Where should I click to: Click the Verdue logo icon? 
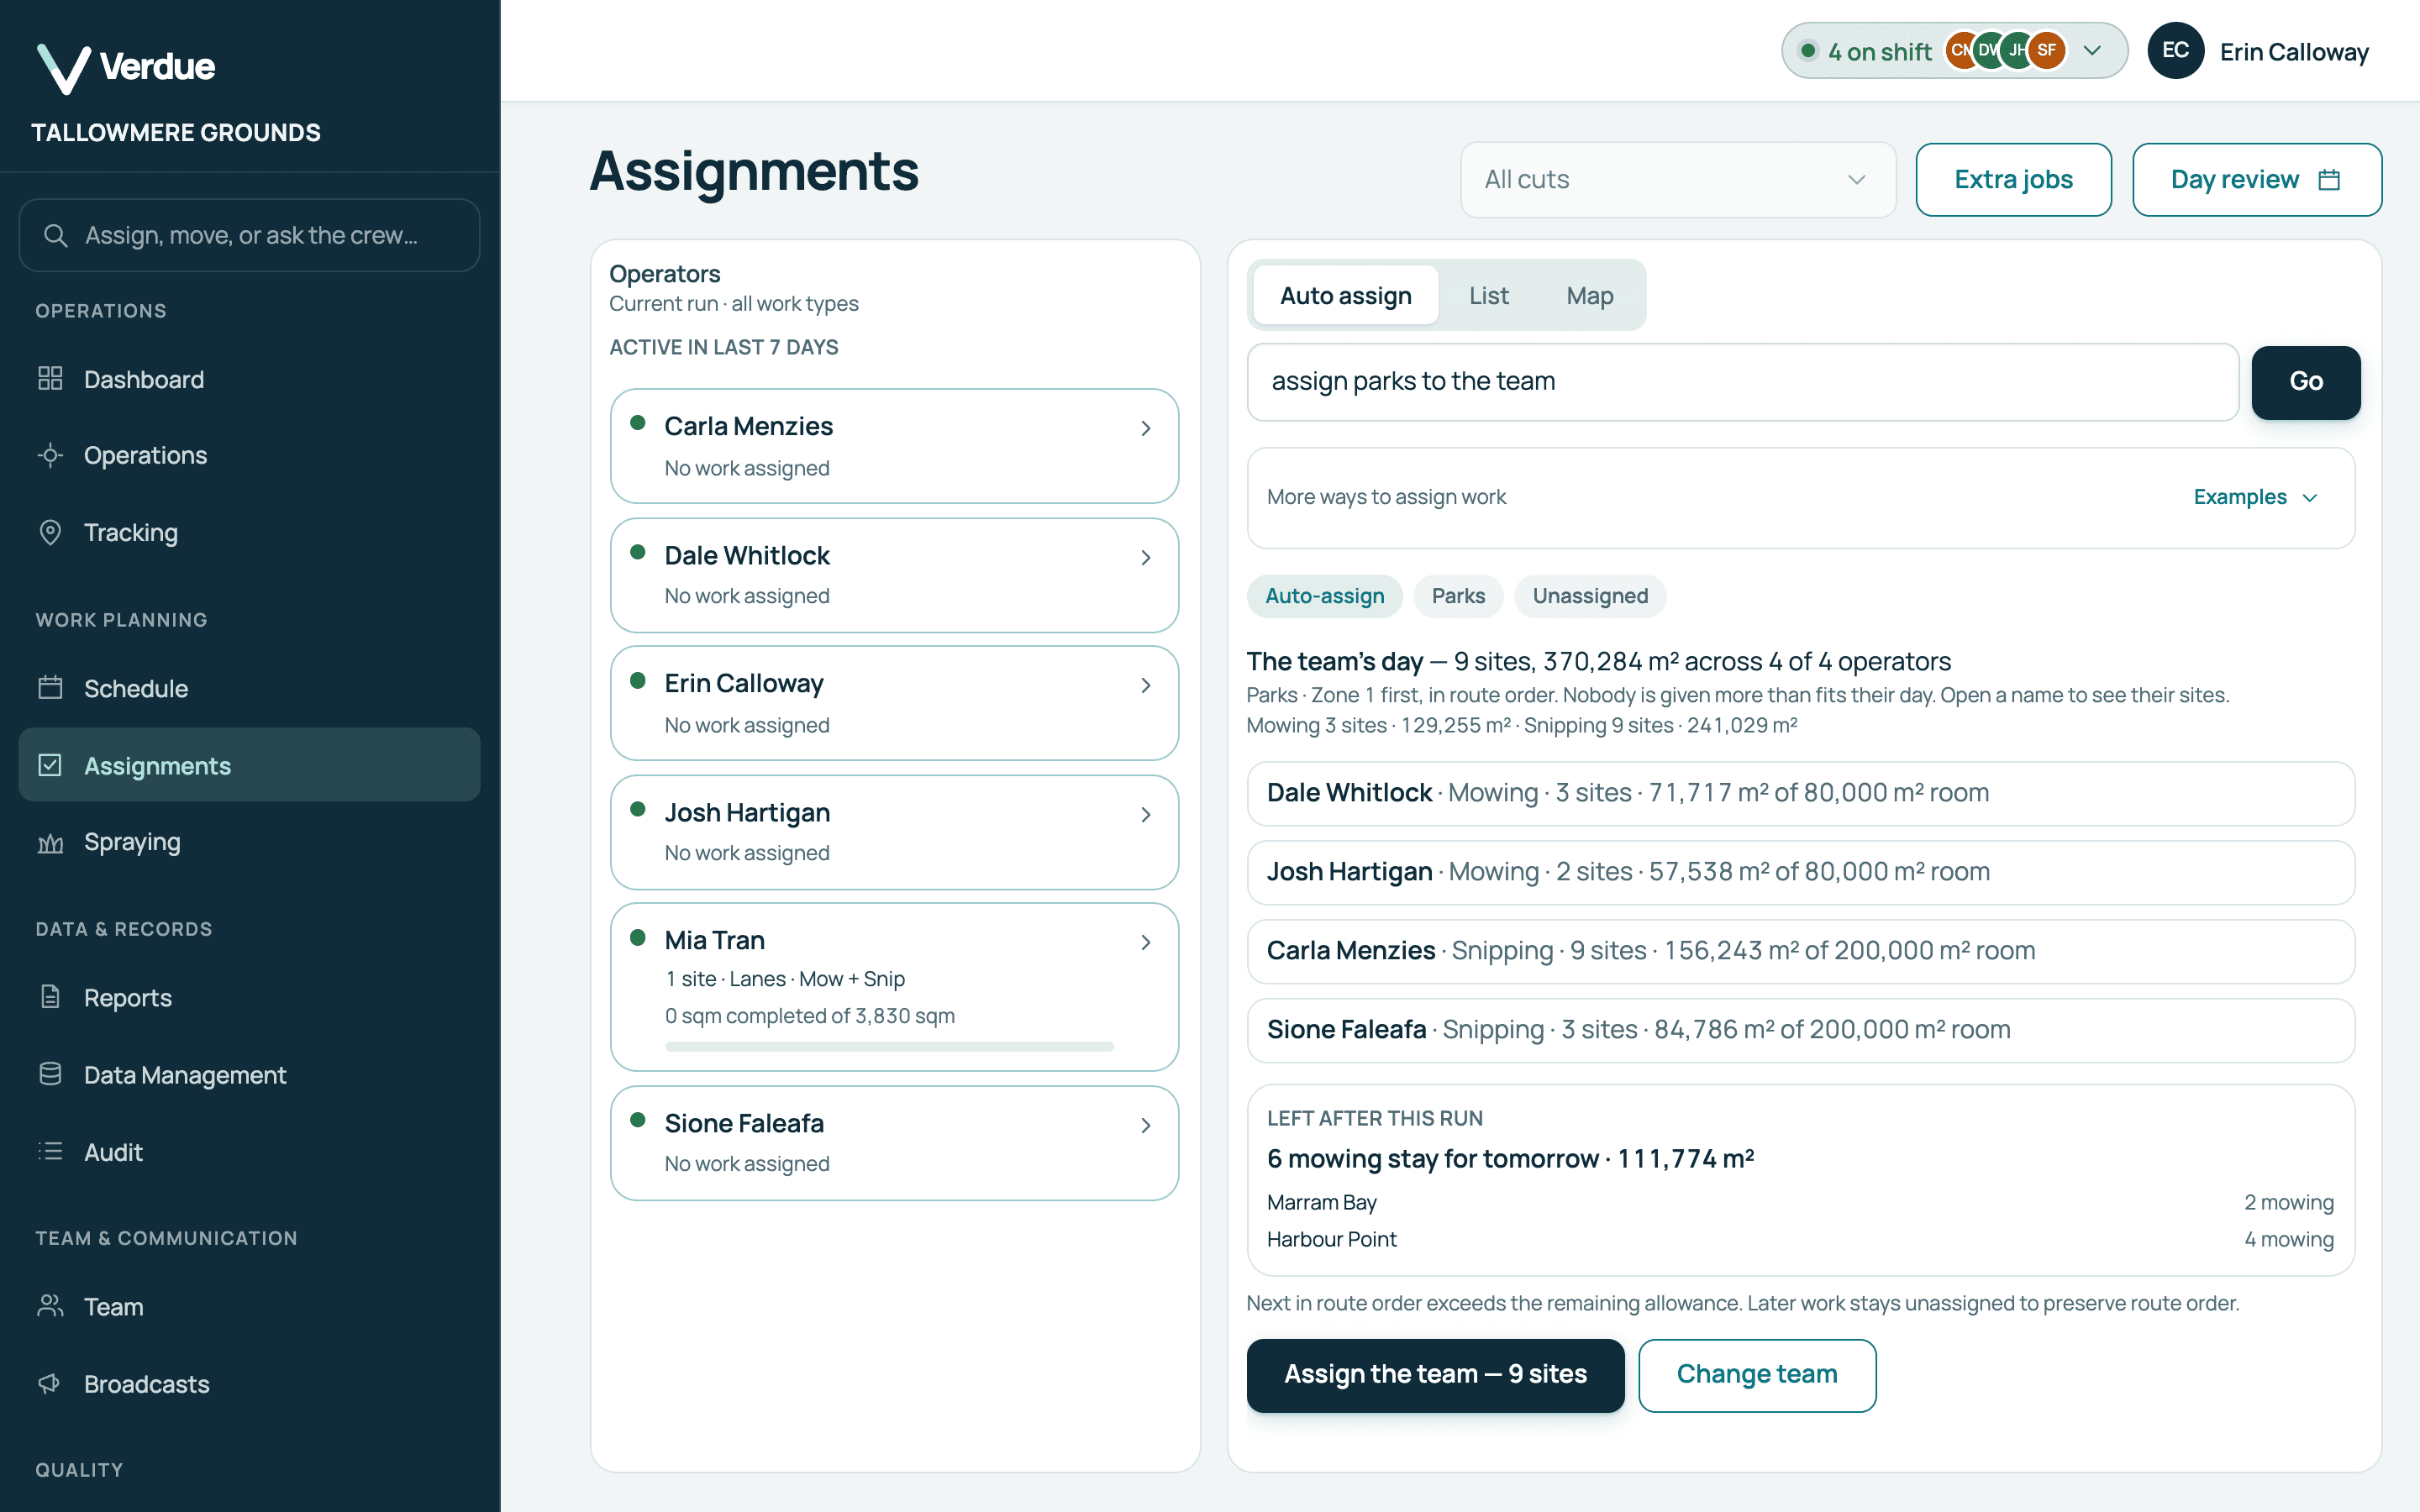pyautogui.click(x=63, y=68)
